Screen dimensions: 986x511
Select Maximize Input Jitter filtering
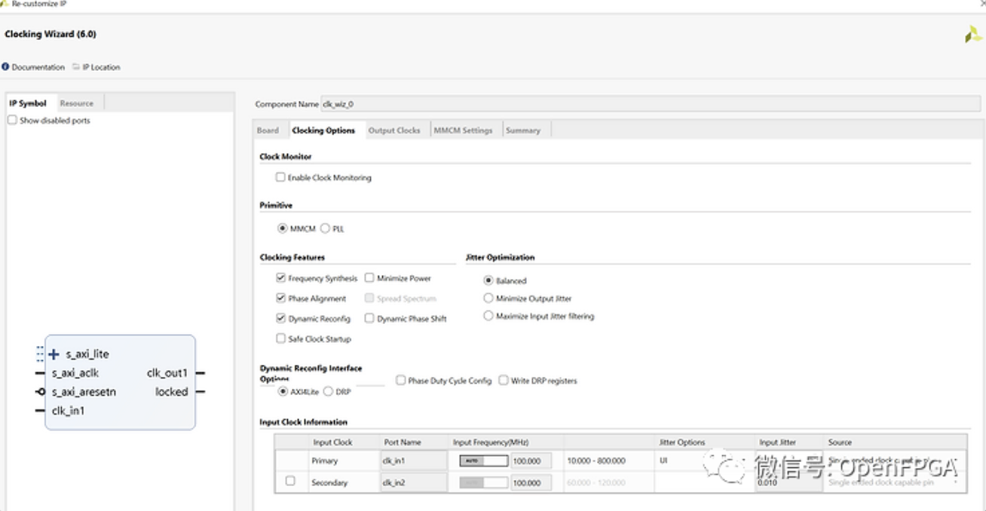tap(488, 316)
